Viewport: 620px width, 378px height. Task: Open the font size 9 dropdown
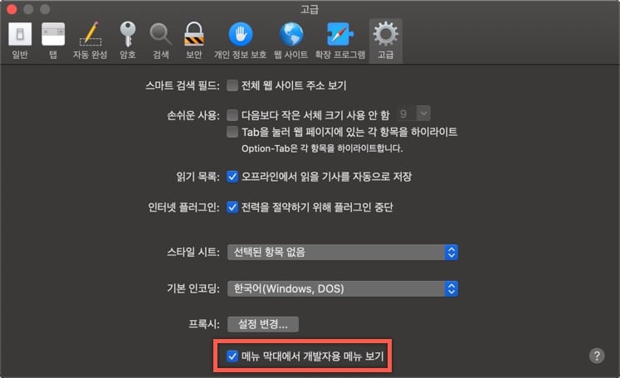[413, 114]
